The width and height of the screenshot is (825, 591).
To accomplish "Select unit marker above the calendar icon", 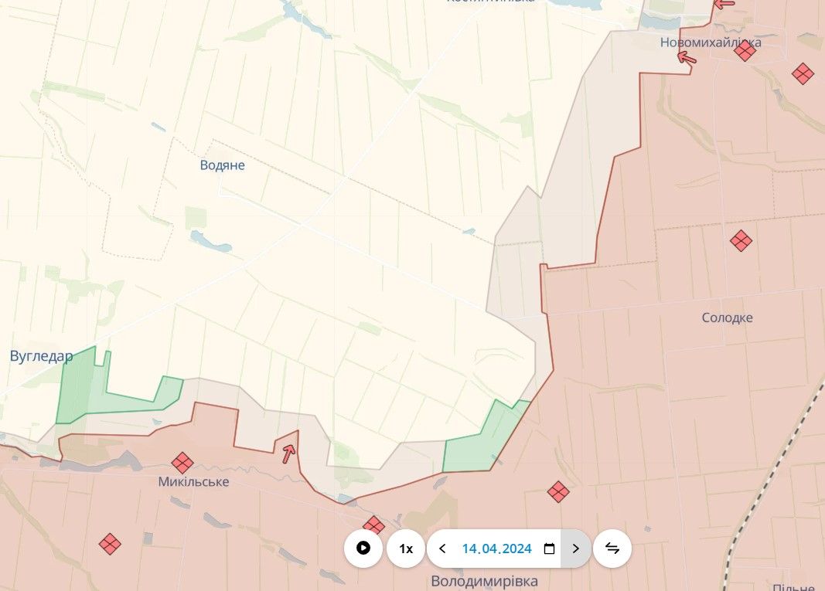I will pos(557,492).
